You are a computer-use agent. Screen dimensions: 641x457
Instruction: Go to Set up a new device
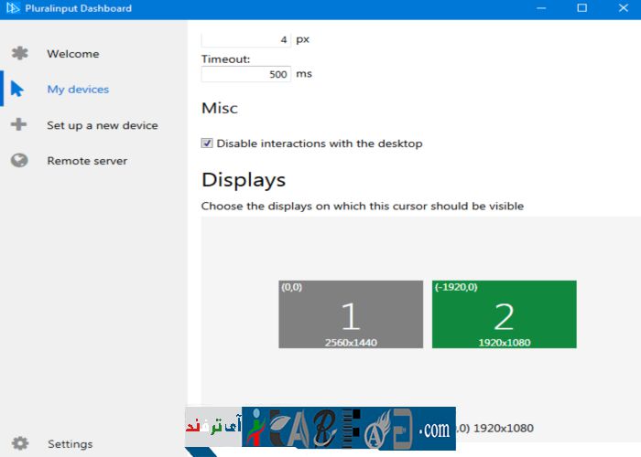(103, 125)
